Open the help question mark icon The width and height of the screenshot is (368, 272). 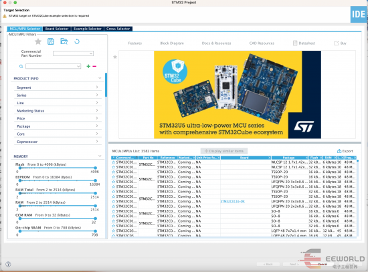(8, 264)
